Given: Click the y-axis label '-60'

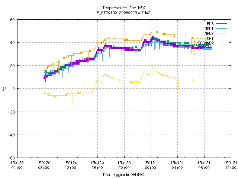Looking at the screenshot, I should pos(12,158).
